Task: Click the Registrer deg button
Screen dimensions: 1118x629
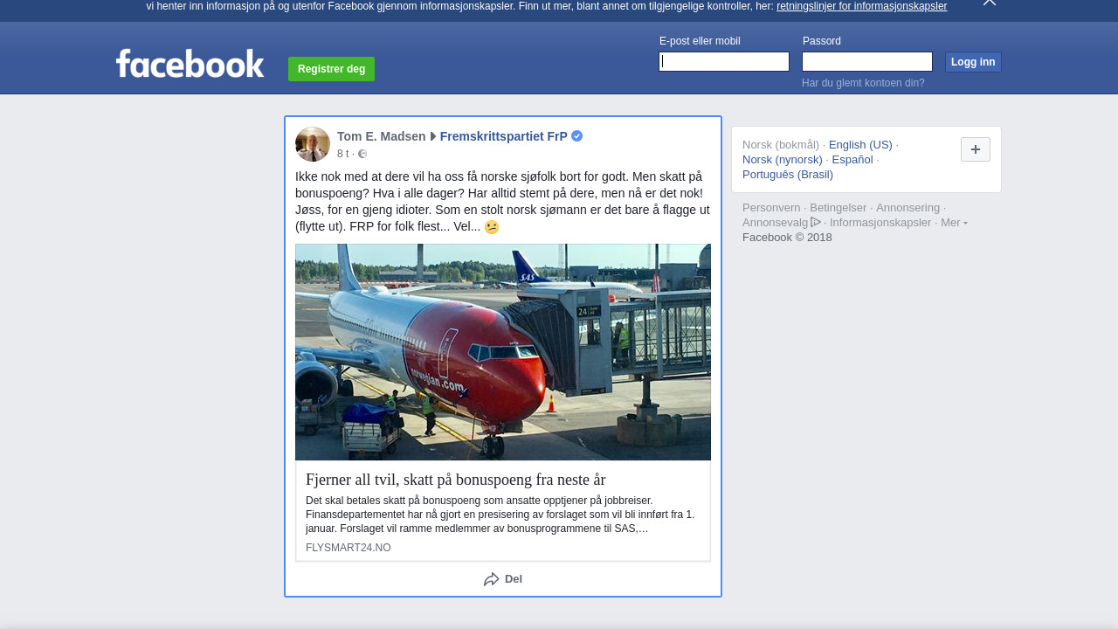Action: coord(331,69)
